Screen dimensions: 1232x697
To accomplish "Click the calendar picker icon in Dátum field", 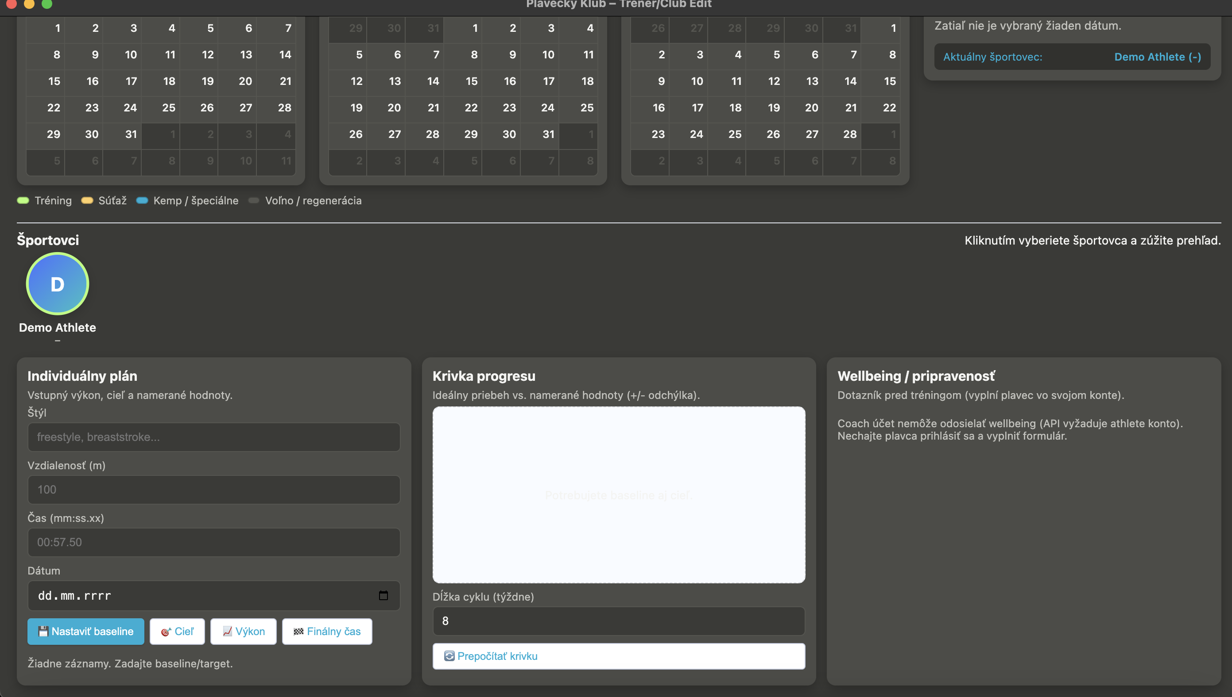I will 383,596.
